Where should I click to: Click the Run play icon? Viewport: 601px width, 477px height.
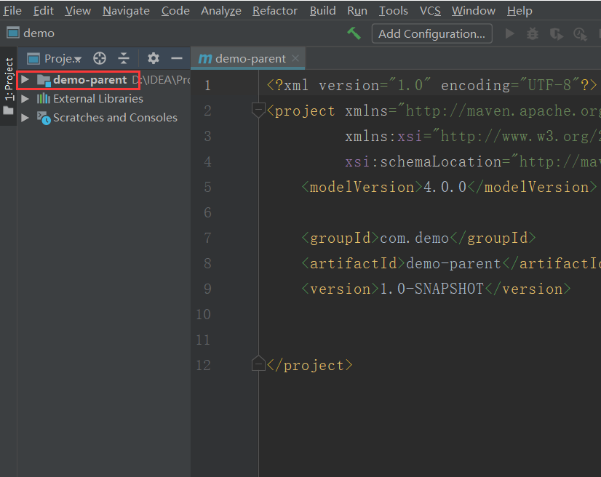pos(509,33)
